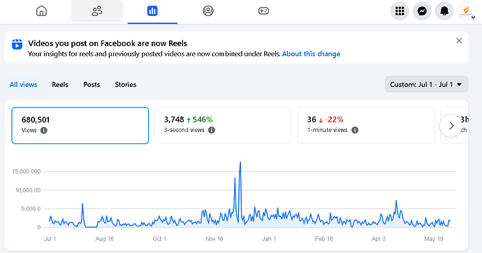
Task: Open the Messenger icon
Action: 422,11
